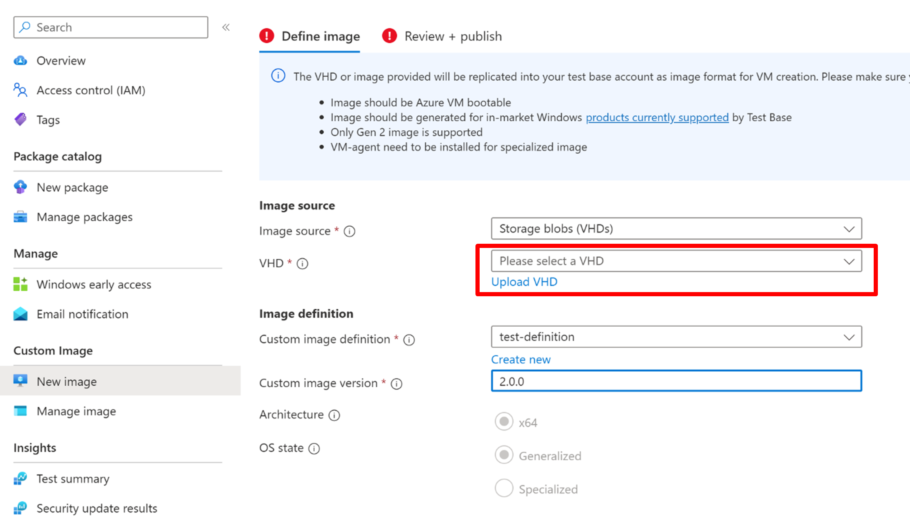Select the x64 architecture radio button
The height and width of the screenshot is (530, 910).
pos(504,422)
